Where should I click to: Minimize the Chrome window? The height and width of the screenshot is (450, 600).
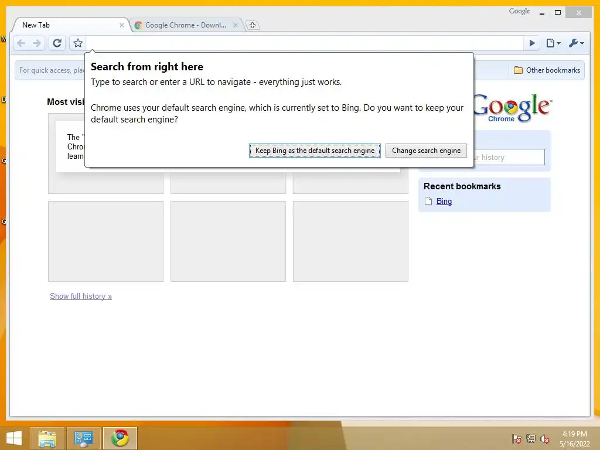[x=542, y=13]
